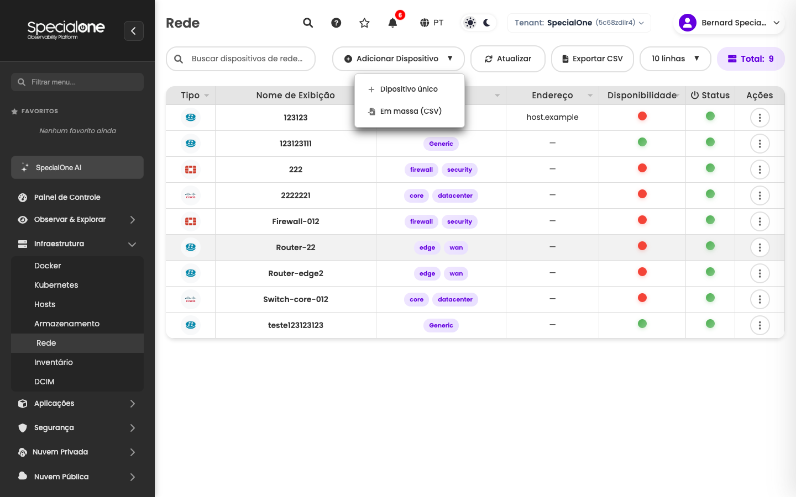Click firewall icon for Firewall-012
This screenshot has height=497, width=796.
coord(191,221)
